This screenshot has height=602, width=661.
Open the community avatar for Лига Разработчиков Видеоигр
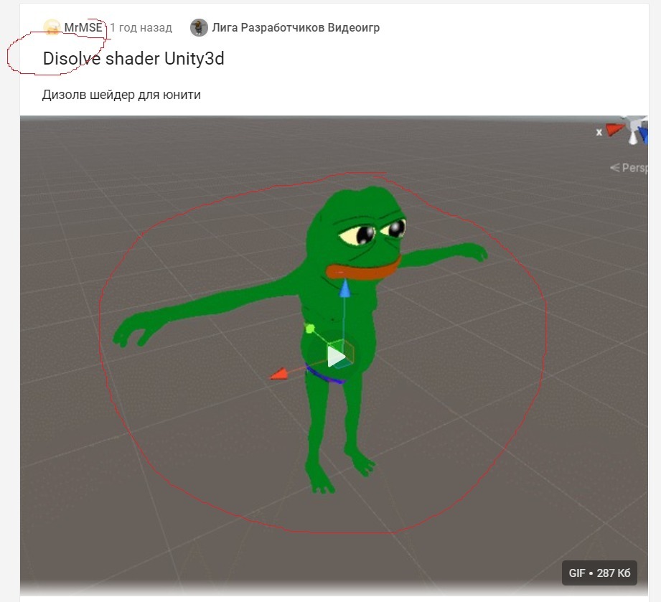(x=199, y=28)
